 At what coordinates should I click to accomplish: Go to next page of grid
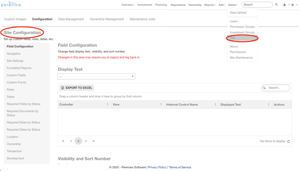click(x=86, y=141)
